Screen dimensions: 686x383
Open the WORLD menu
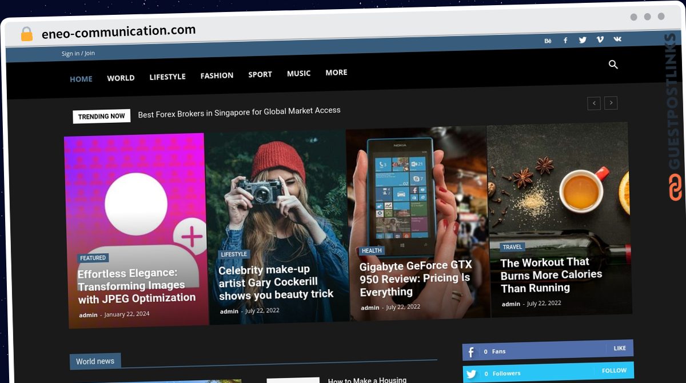pos(121,78)
